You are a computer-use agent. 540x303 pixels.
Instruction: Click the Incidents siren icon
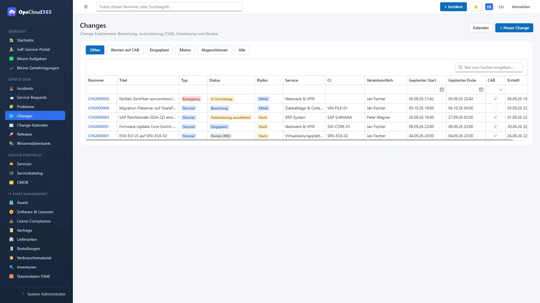point(11,88)
